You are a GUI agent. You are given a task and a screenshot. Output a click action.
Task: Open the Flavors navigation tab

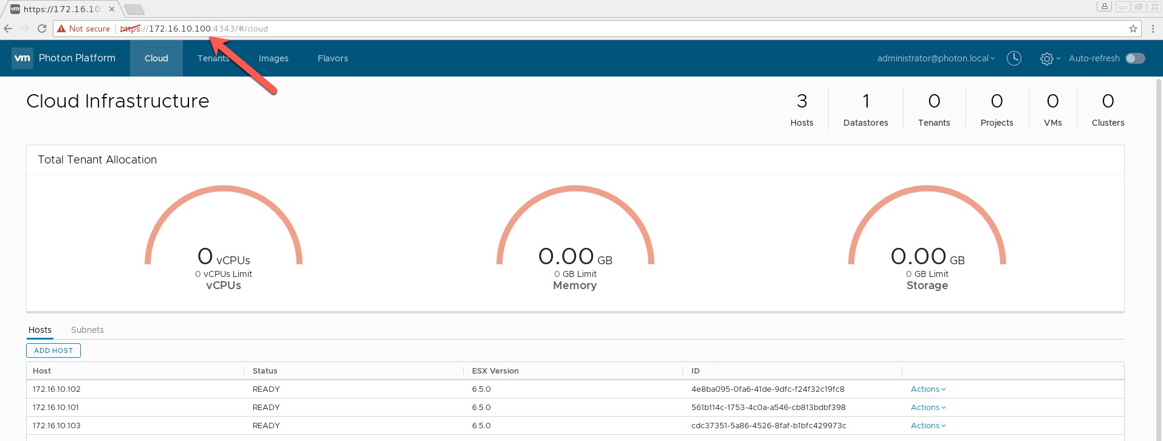333,58
